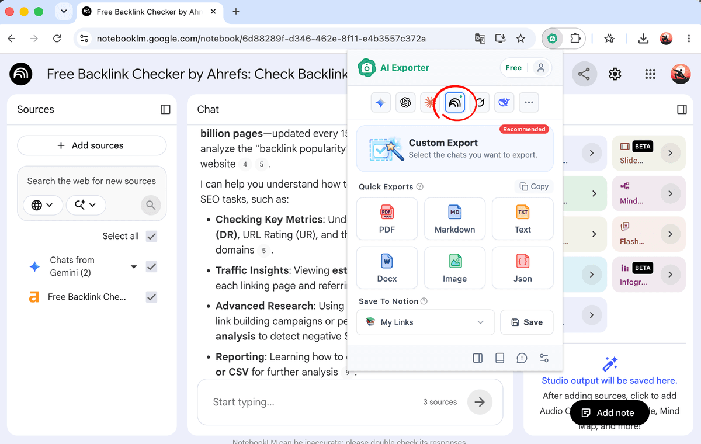The image size is (701, 444).
Task: Collapse the Studio panel
Action: [x=682, y=109]
